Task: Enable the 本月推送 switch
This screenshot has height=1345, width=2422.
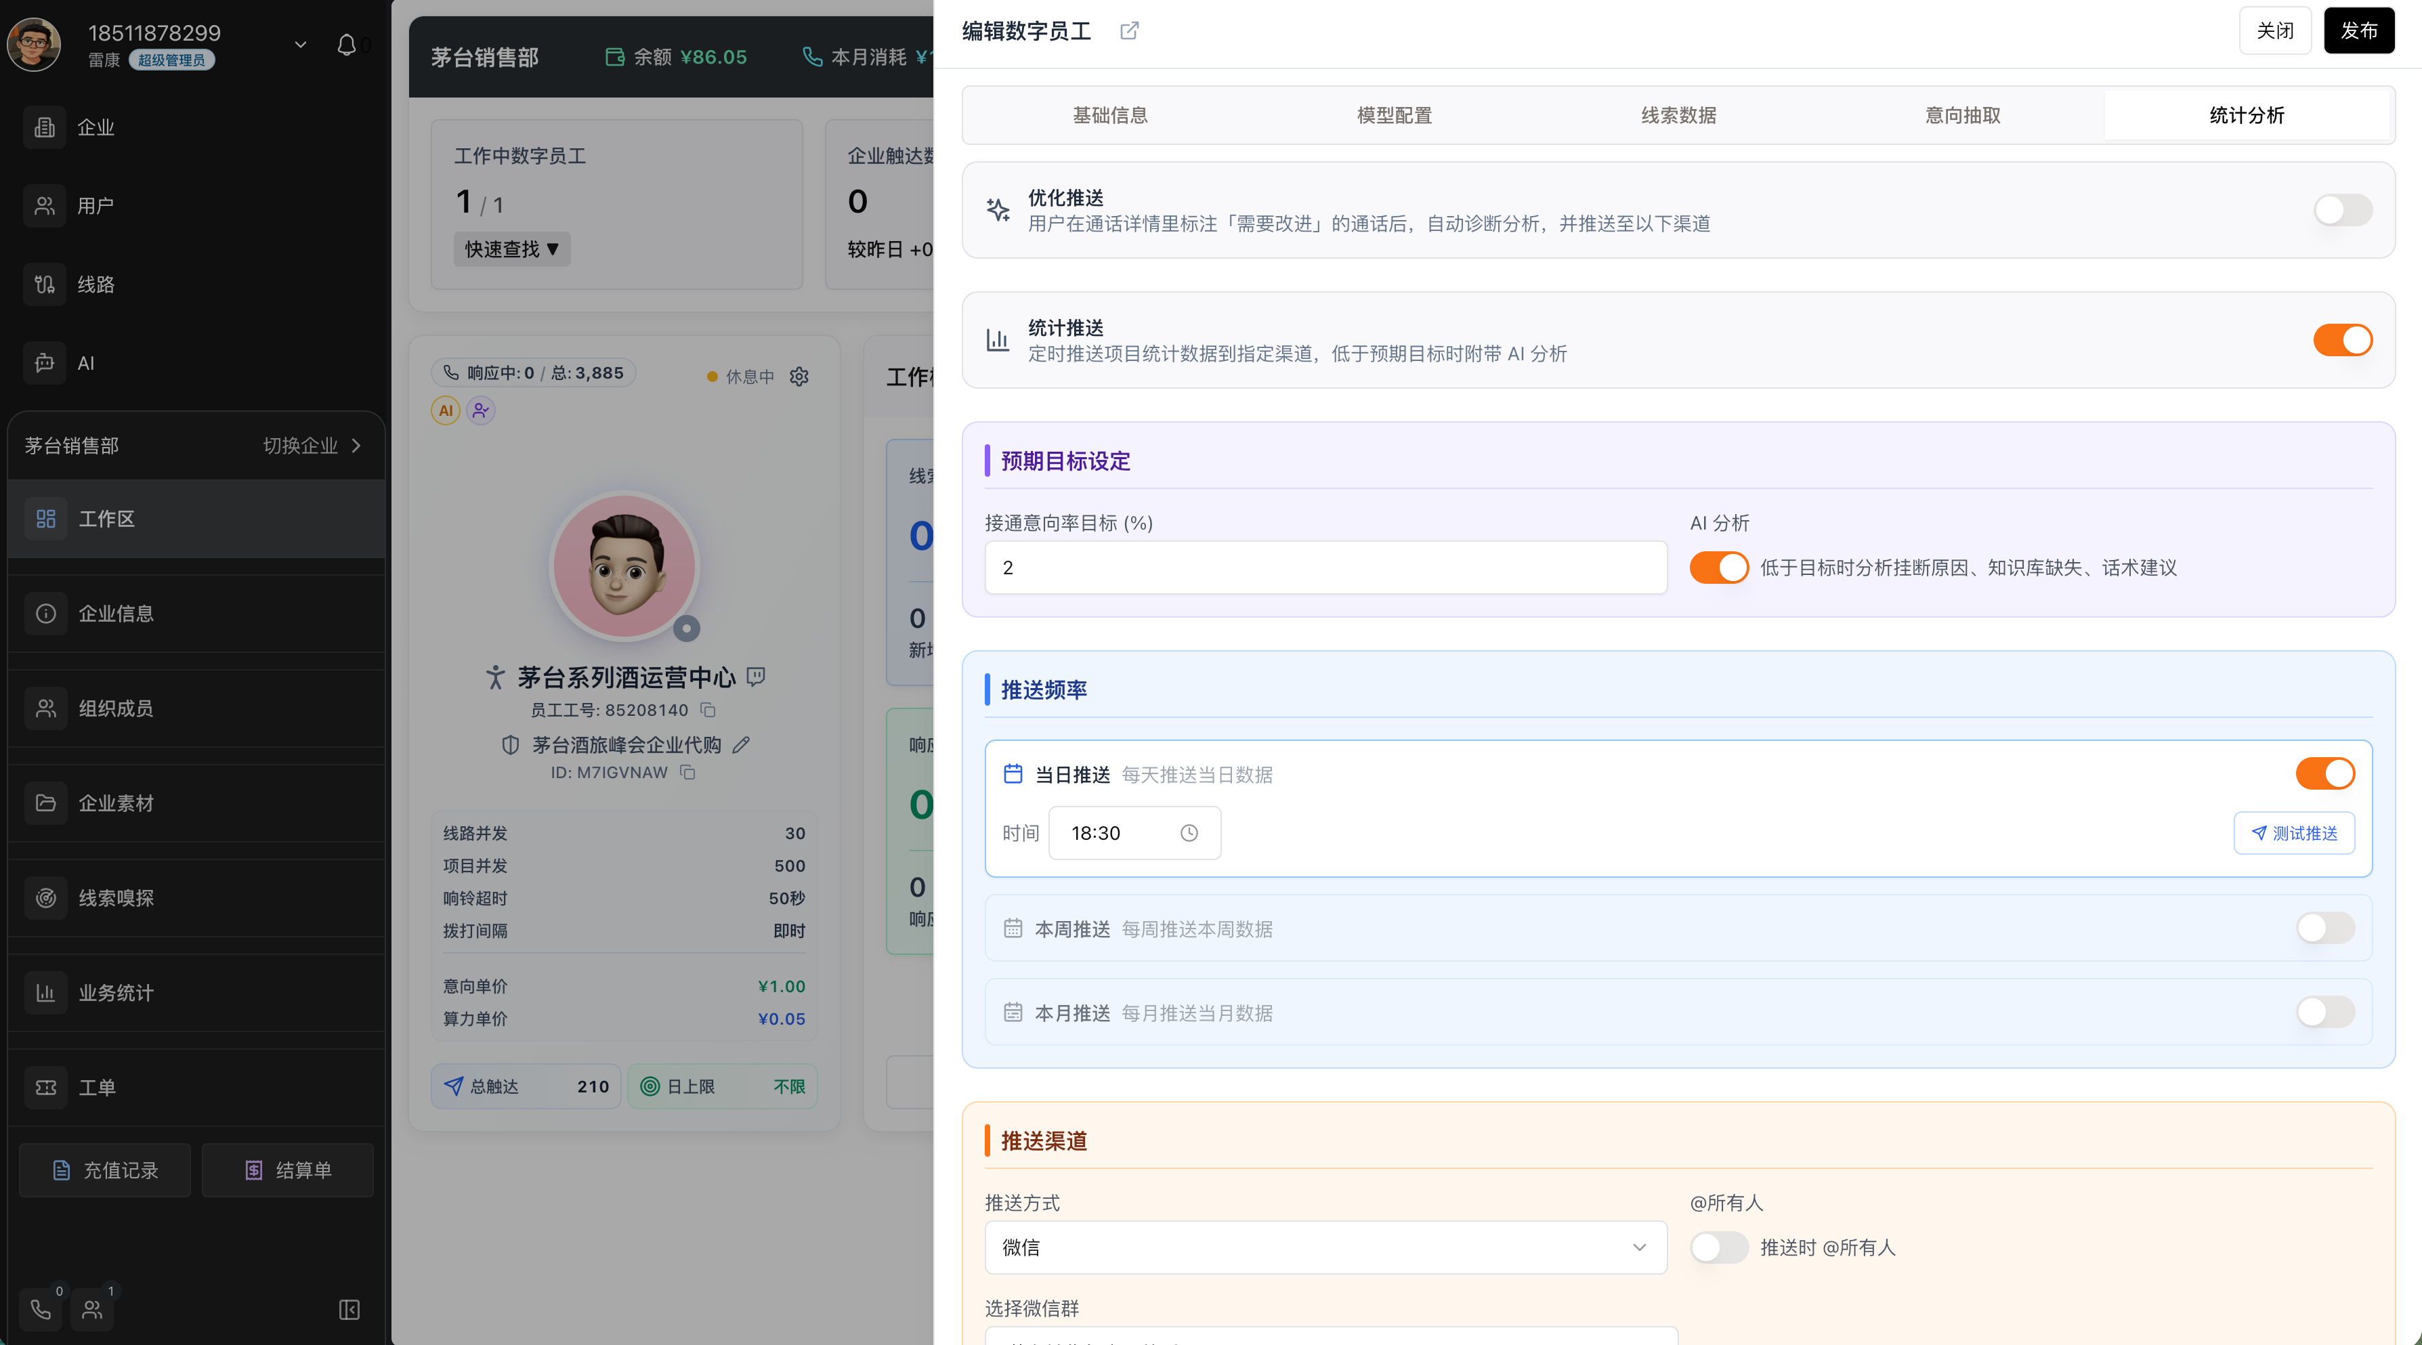Action: click(x=2325, y=1012)
